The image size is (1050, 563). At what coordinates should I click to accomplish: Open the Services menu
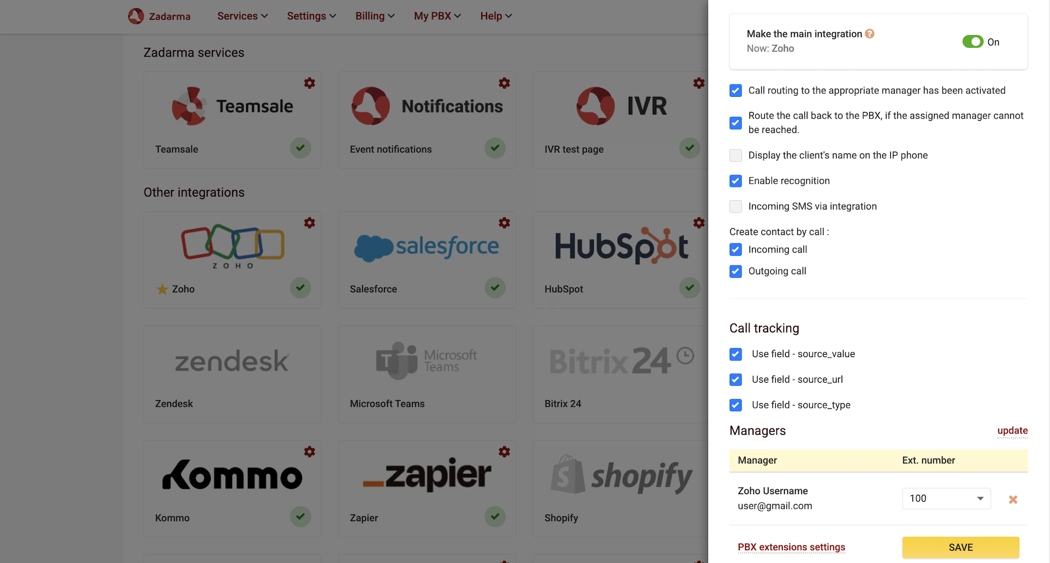pos(242,16)
